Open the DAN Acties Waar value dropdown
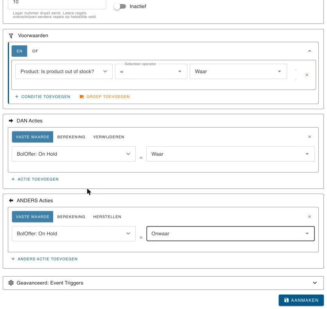 [x=230, y=154]
